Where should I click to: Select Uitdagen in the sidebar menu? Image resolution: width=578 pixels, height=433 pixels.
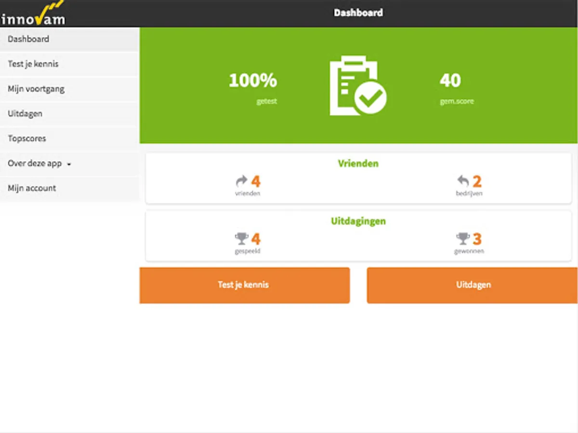pos(69,114)
